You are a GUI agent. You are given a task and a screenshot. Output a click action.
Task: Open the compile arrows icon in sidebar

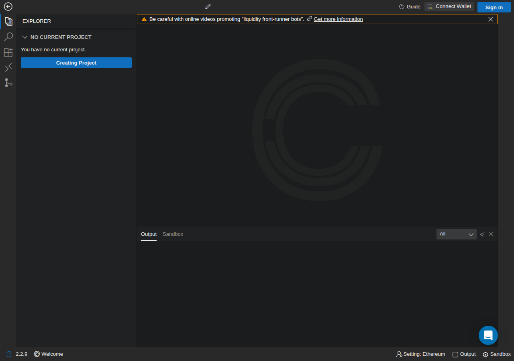click(x=8, y=67)
